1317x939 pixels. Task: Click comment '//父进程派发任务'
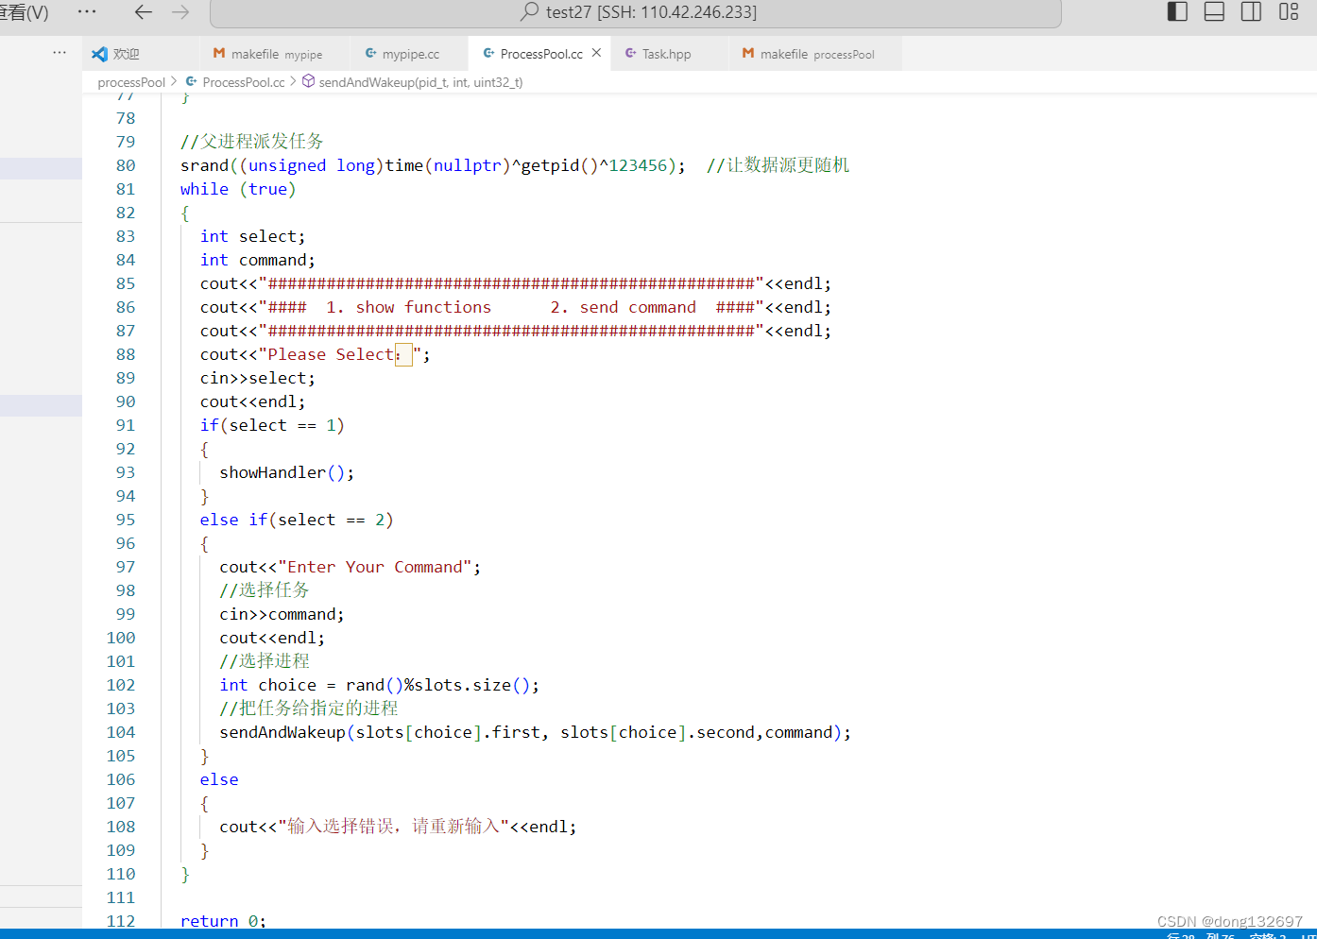coord(252,142)
